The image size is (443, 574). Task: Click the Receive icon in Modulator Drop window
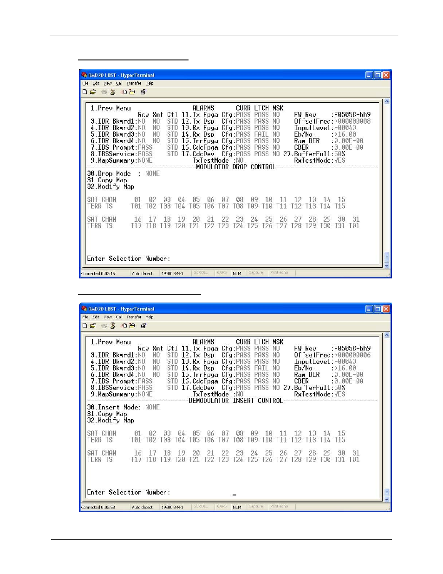point(132,92)
